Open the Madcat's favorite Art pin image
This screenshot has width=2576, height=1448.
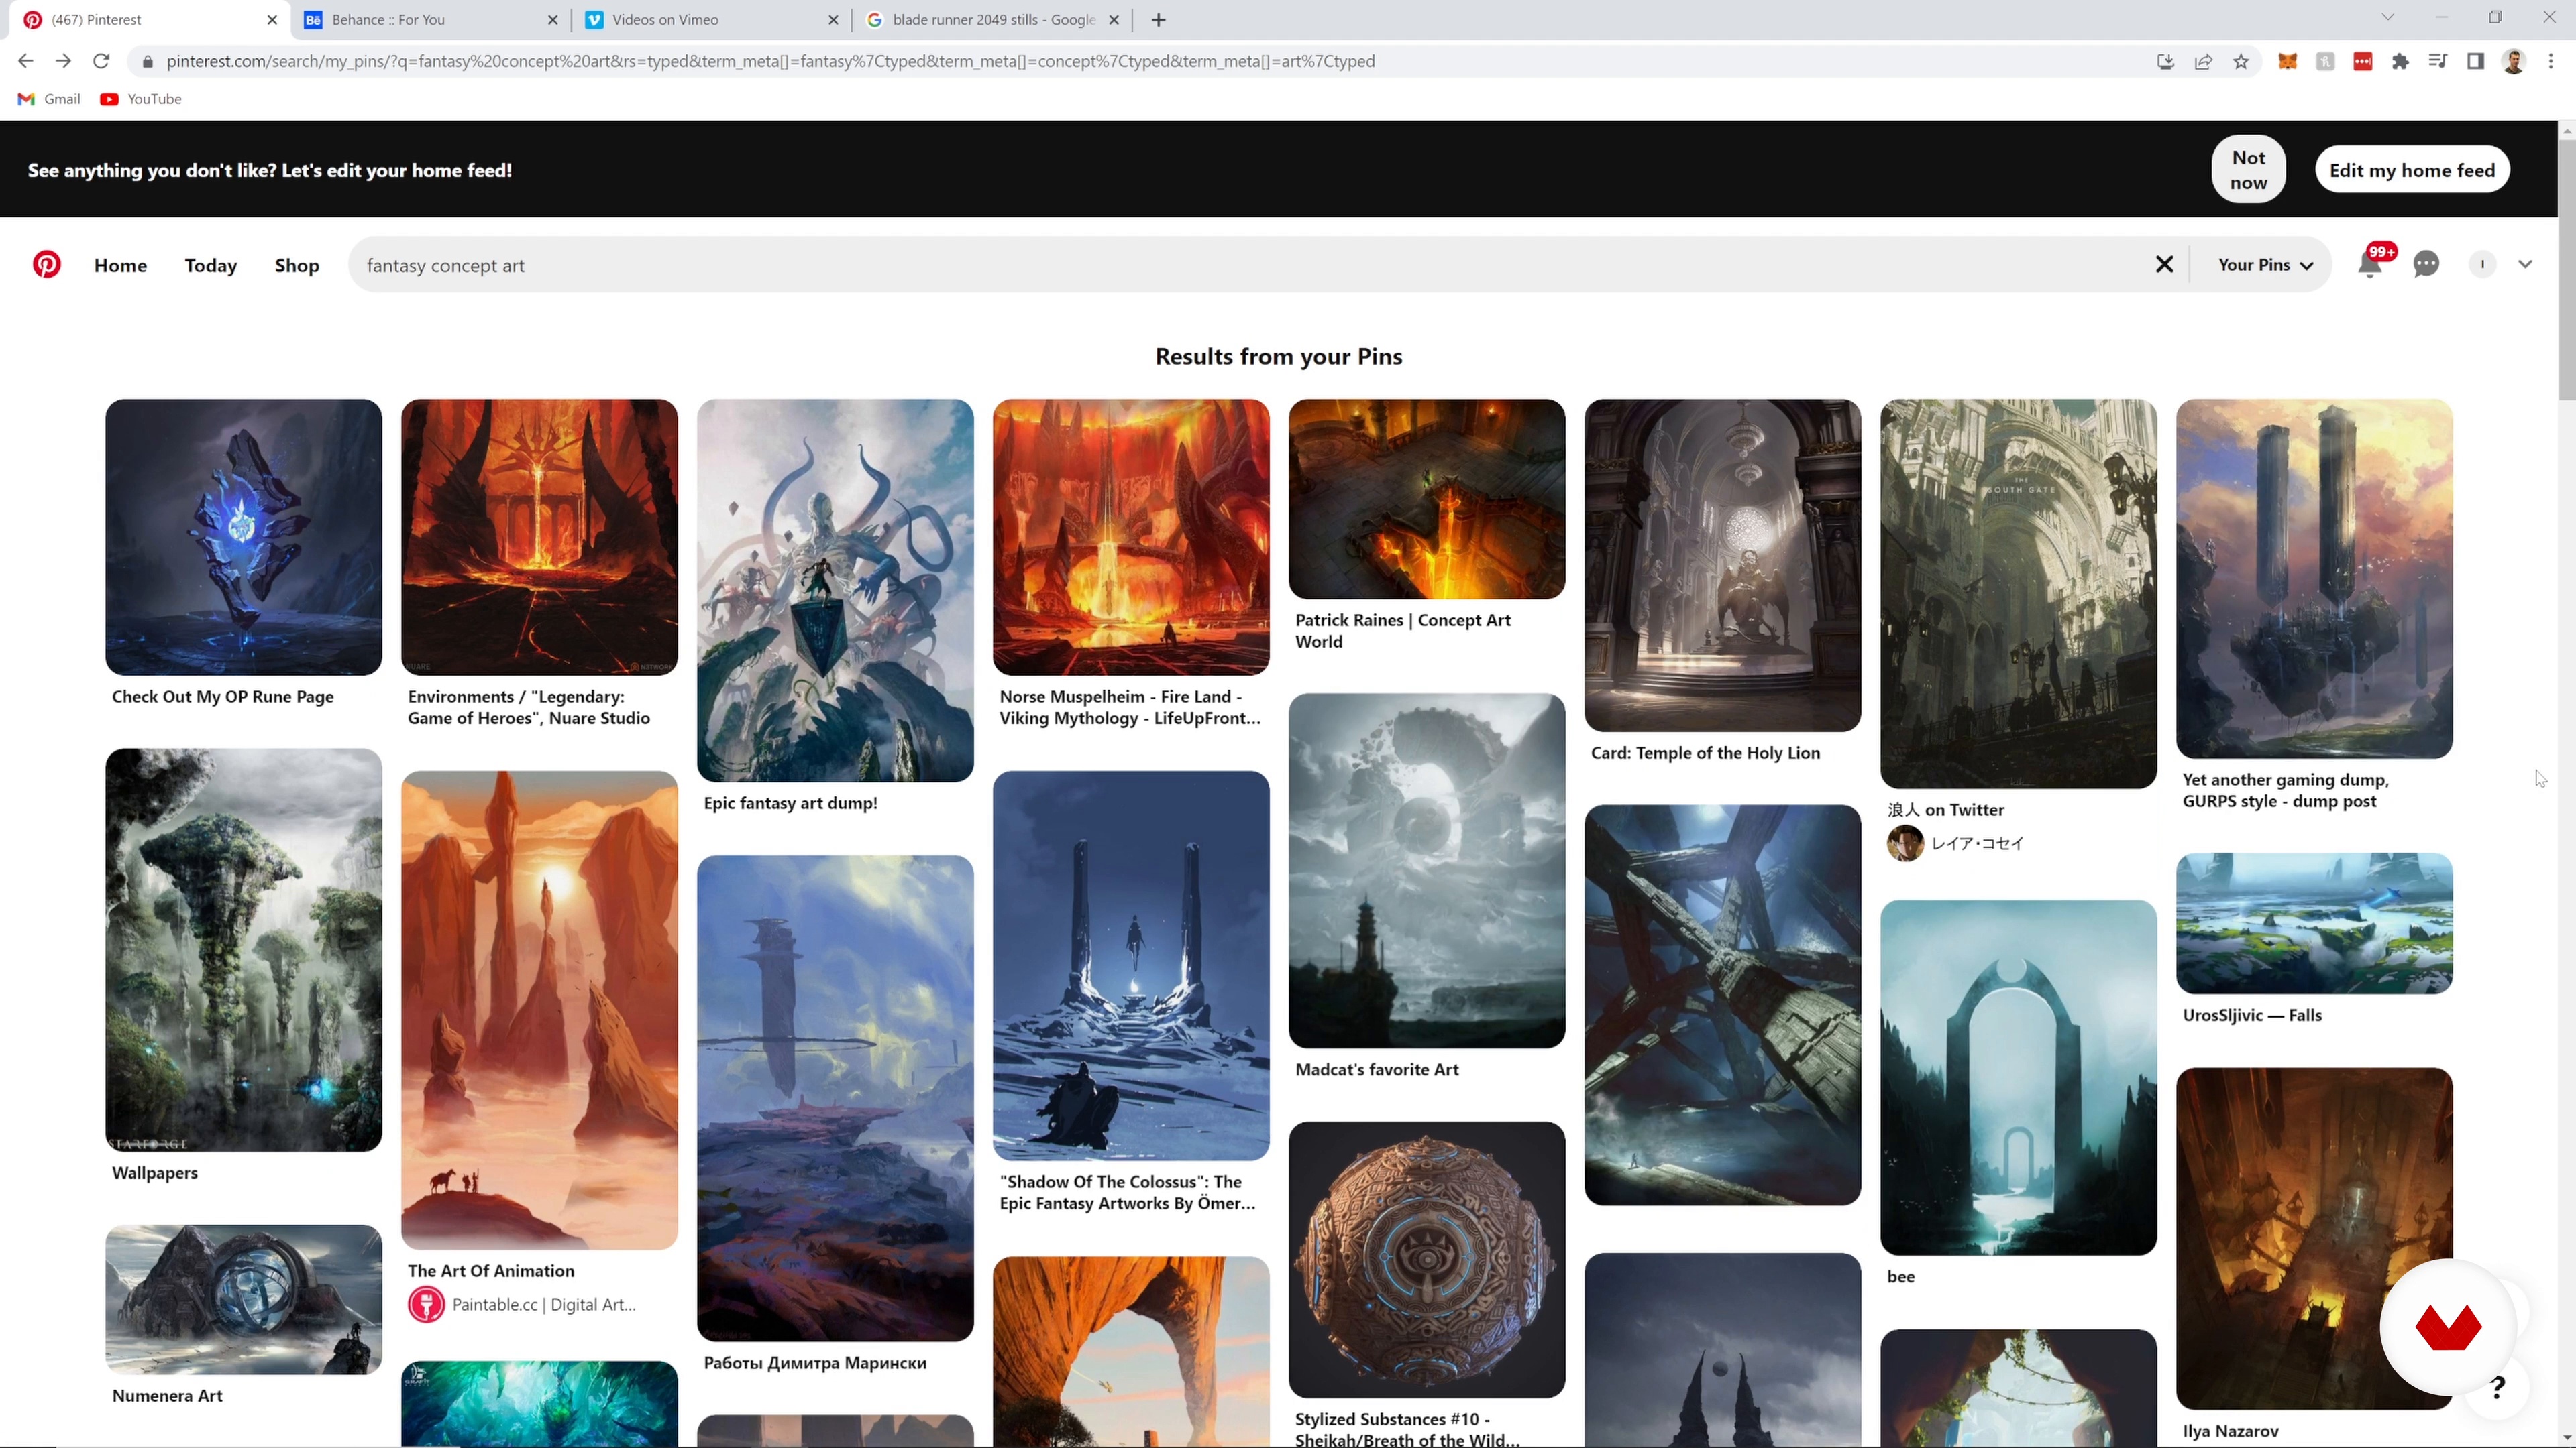pyautogui.click(x=1427, y=870)
